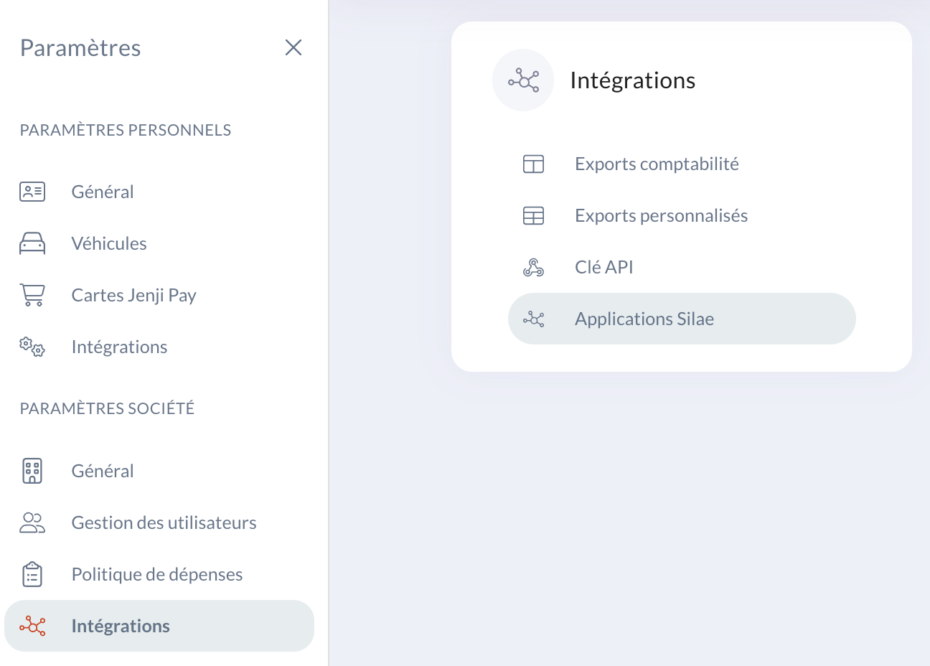Open Général under Paramètres personnels
This screenshot has width=930, height=666.
pos(159,192)
